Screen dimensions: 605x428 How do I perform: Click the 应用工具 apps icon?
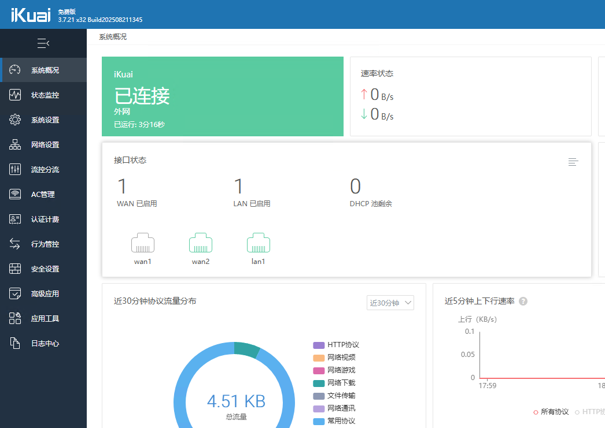(14, 318)
